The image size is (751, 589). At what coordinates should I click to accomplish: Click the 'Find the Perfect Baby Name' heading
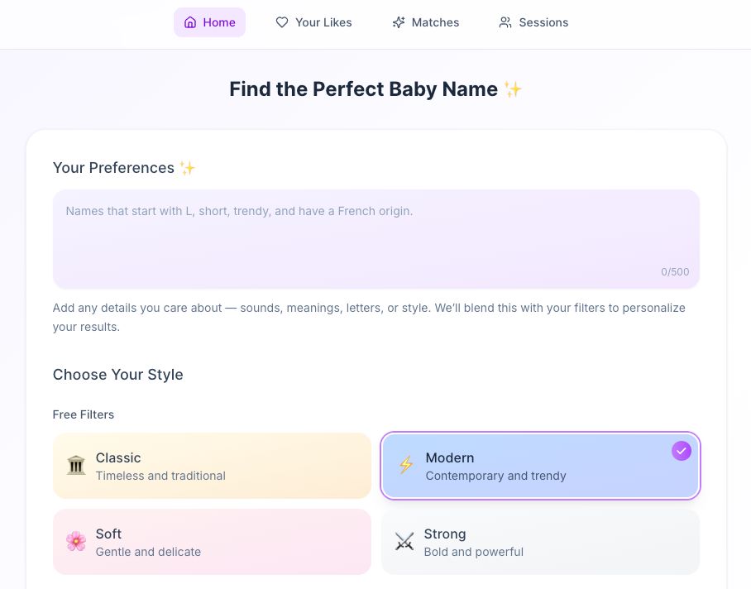point(364,89)
